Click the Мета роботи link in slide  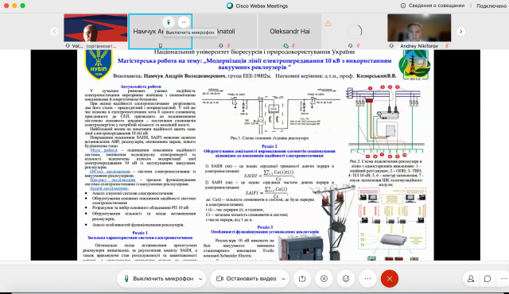click(x=103, y=150)
